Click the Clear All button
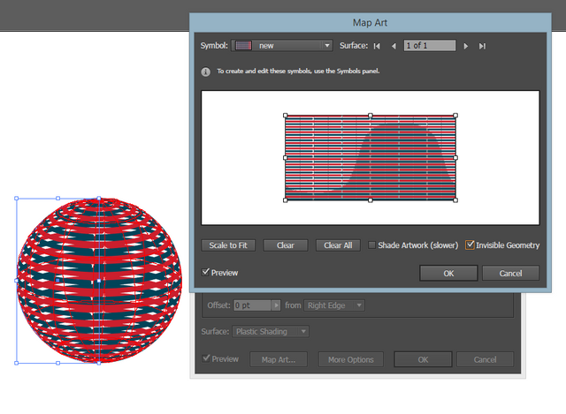 (338, 245)
